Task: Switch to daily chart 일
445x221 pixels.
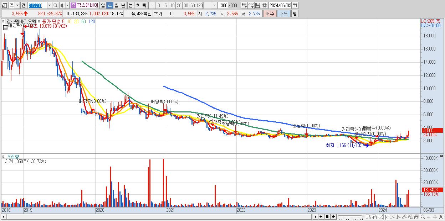Action: [x=103, y=5]
